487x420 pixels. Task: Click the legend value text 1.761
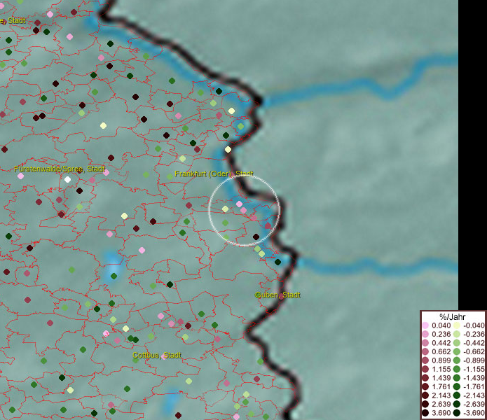click(x=441, y=387)
